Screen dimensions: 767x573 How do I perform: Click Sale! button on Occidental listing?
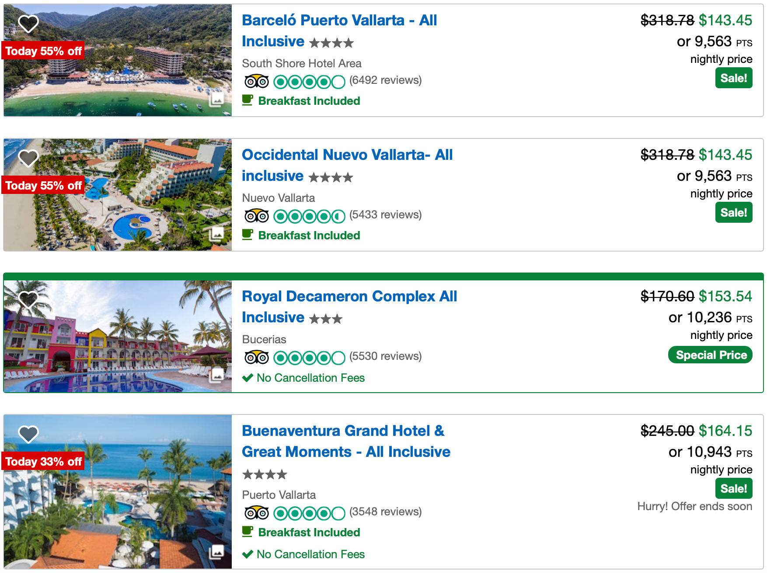[733, 213]
